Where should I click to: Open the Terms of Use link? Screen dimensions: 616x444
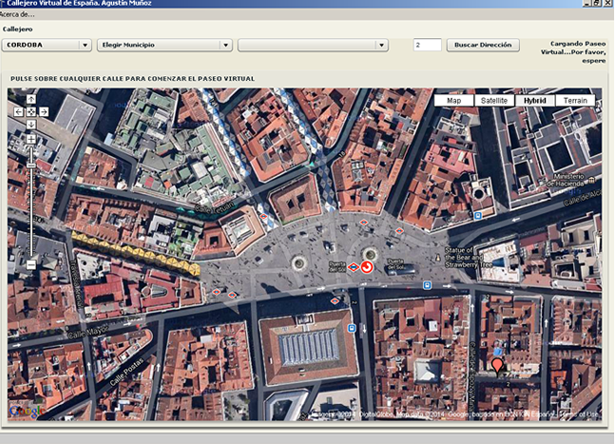pyautogui.click(x=580, y=415)
